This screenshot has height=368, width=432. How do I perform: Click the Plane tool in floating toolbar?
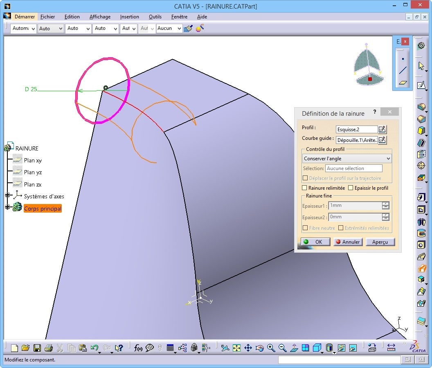coord(403,82)
